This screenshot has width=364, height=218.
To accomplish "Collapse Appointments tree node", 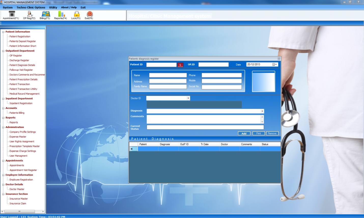I will (3, 161).
